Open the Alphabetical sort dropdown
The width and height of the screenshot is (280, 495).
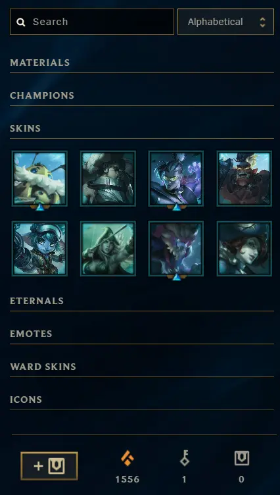click(x=225, y=22)
